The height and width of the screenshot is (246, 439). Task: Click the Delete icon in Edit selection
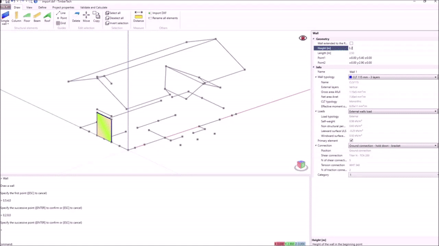(76, 16)
